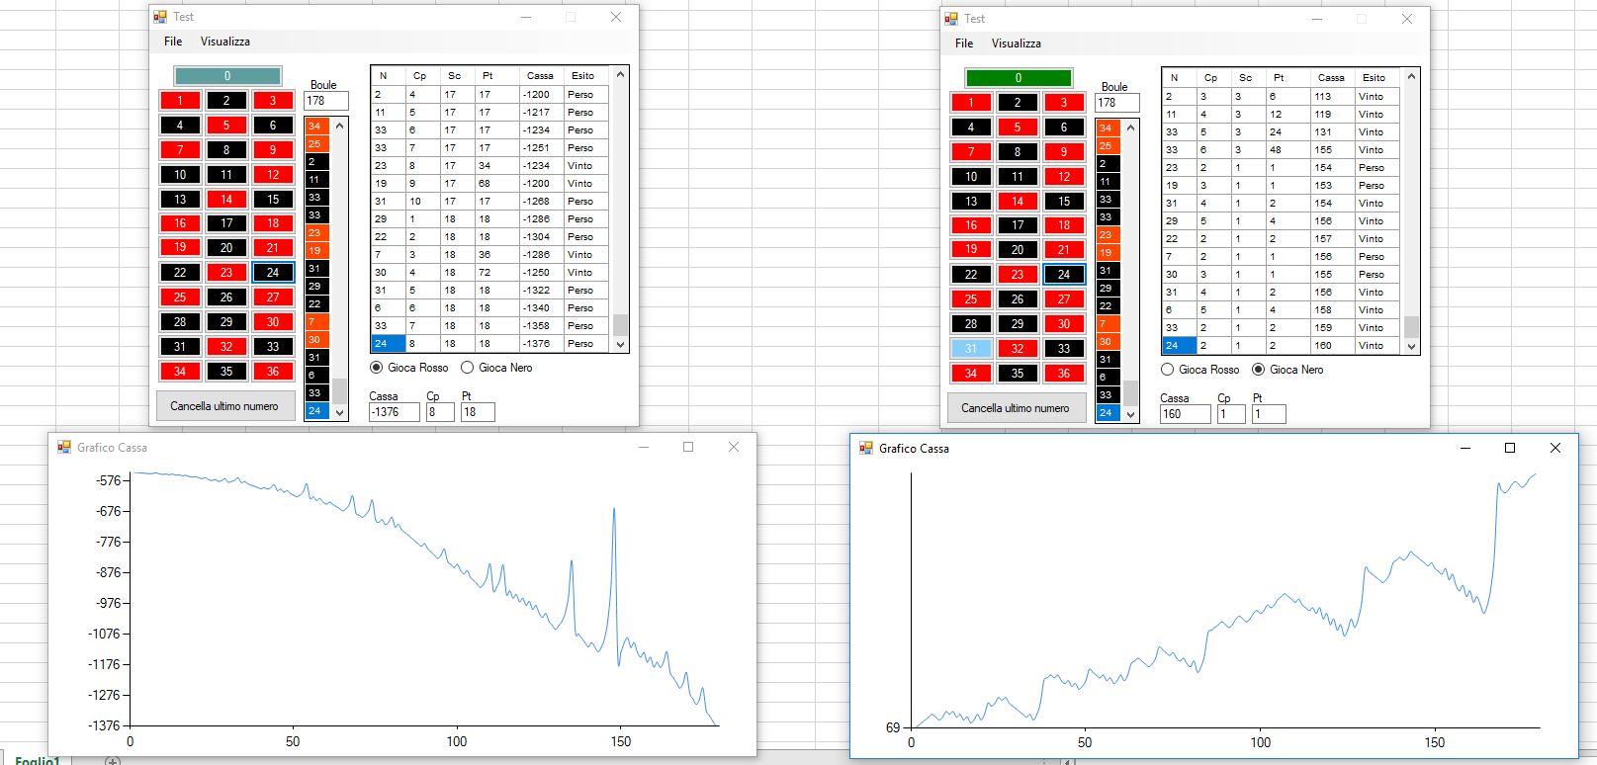1597x765 pixels.
Task: Click the green 0 button in right window
Action: [1019, 78]
